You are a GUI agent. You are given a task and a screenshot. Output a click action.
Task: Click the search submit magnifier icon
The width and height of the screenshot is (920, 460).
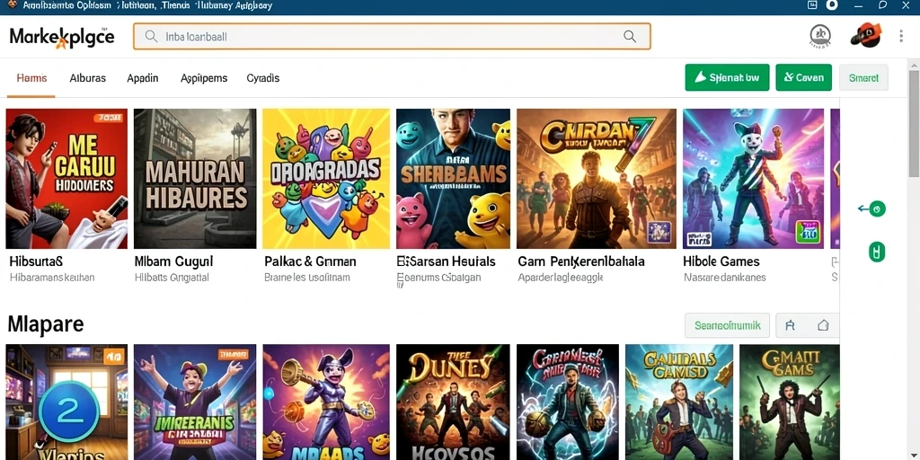pyautogui.click(x=630, y=36)
